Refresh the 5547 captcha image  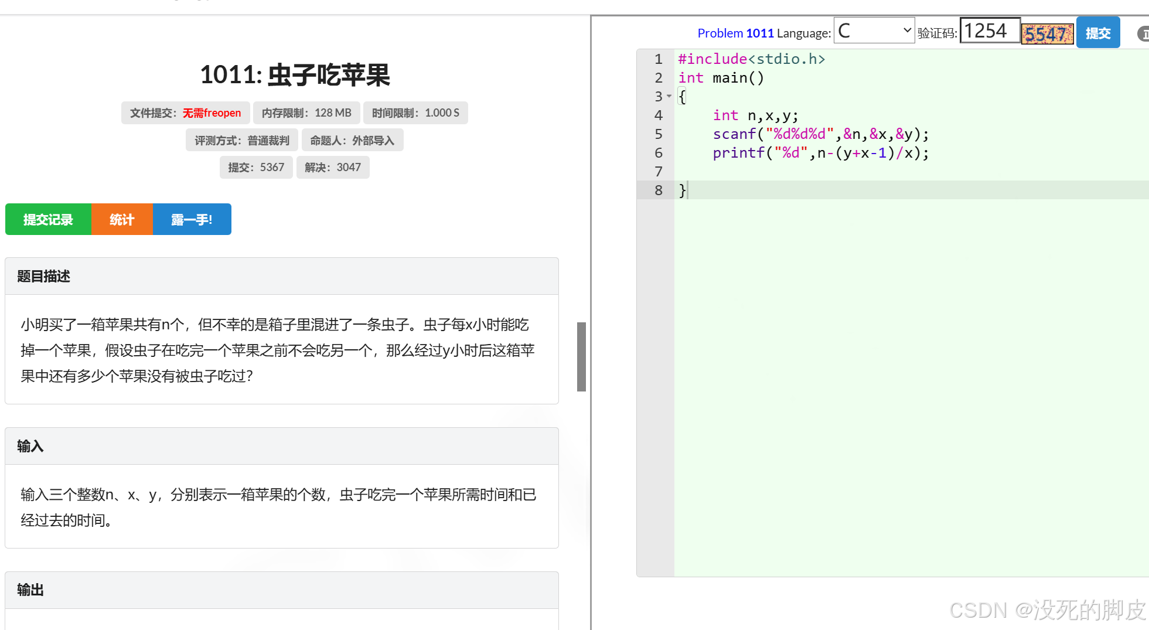click(x=1046, y=33)
